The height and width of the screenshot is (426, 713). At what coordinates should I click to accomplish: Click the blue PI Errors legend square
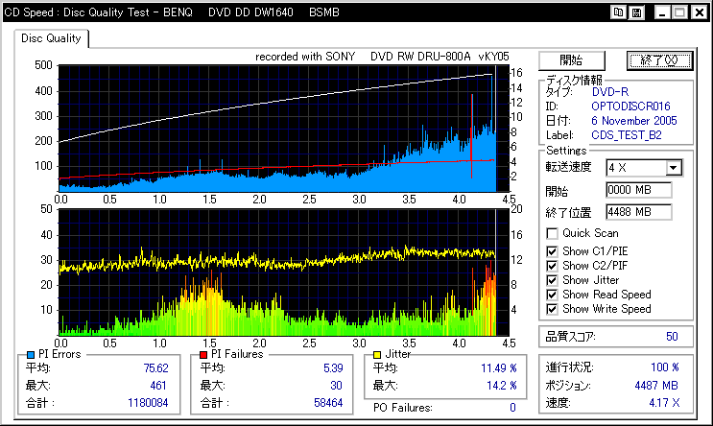(31, 355)
